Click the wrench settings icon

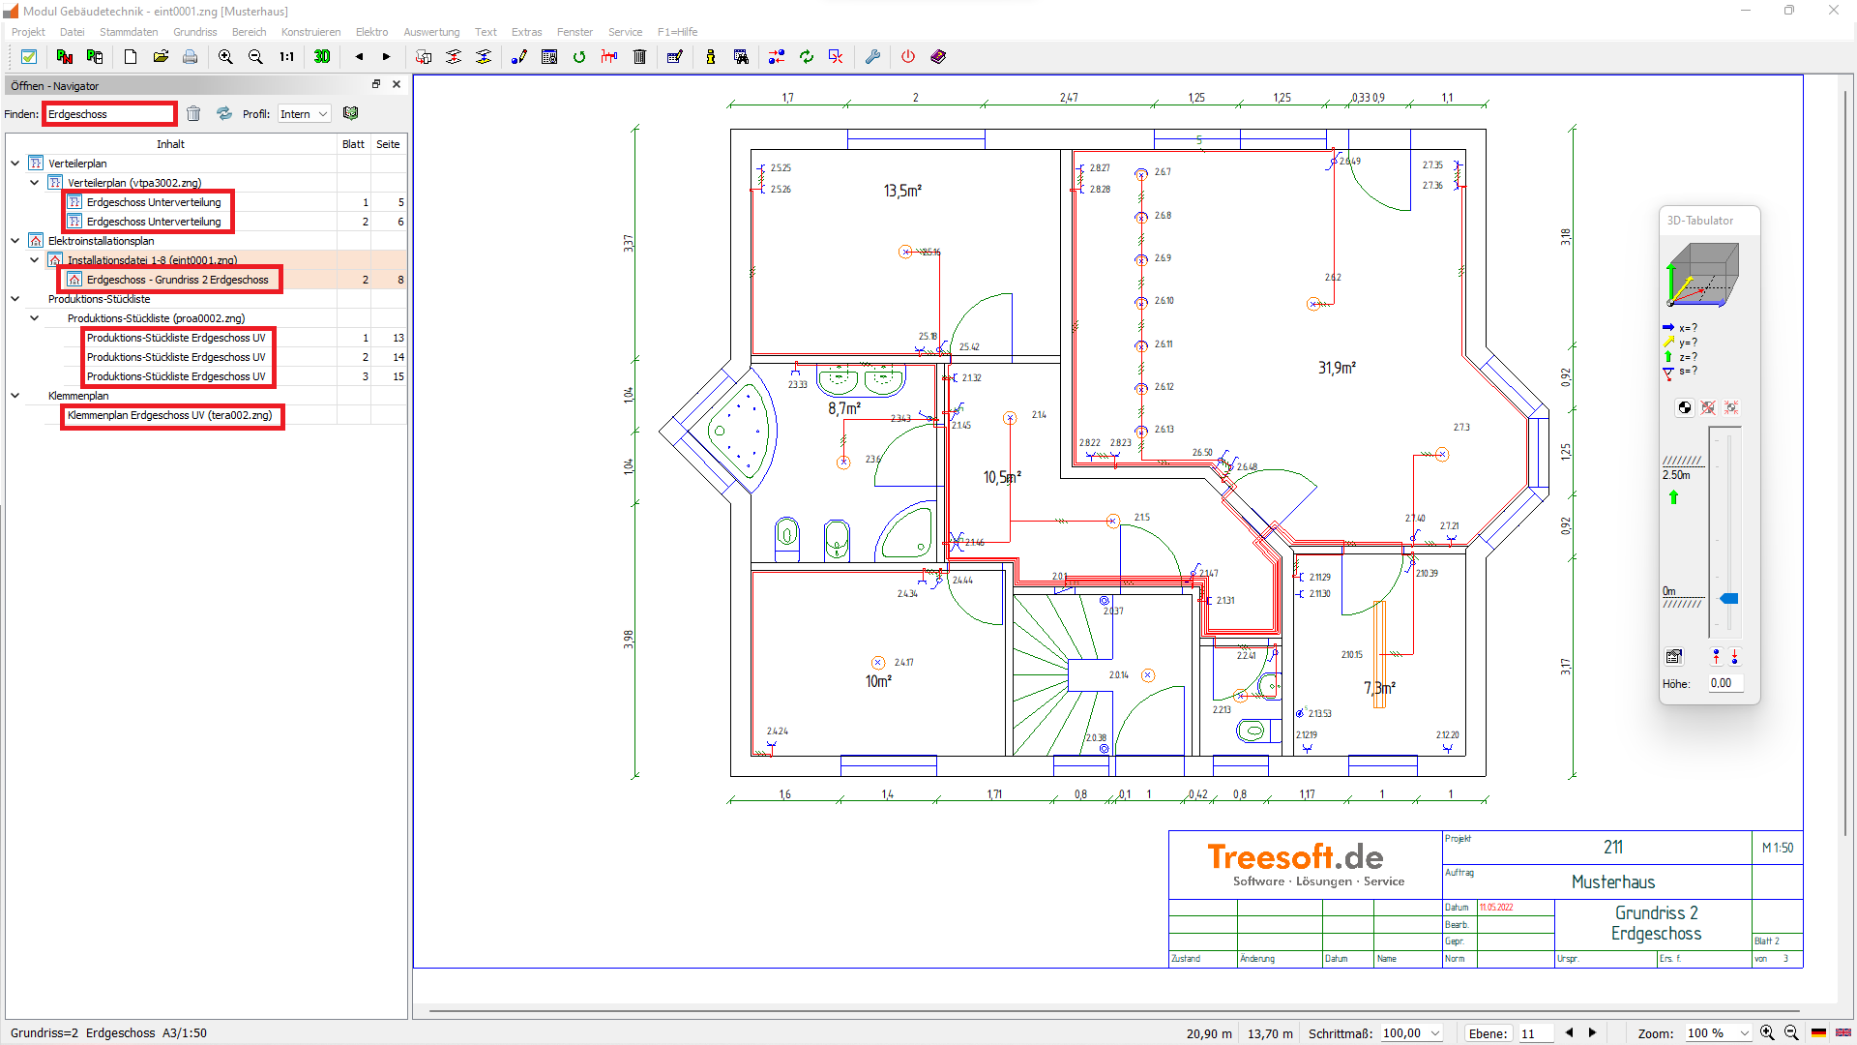click(872, 57)
